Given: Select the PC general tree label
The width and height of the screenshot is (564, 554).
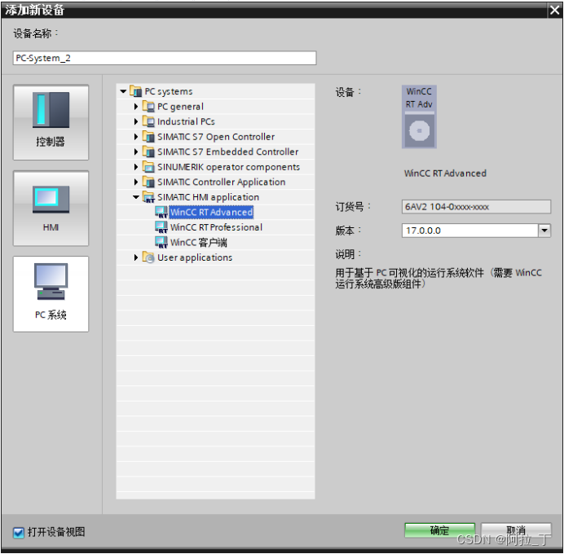Looking at the screenshot, I should (x=181, y=107).
